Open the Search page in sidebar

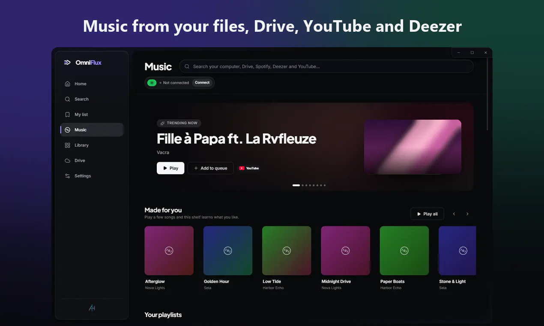tap(92, 99)
